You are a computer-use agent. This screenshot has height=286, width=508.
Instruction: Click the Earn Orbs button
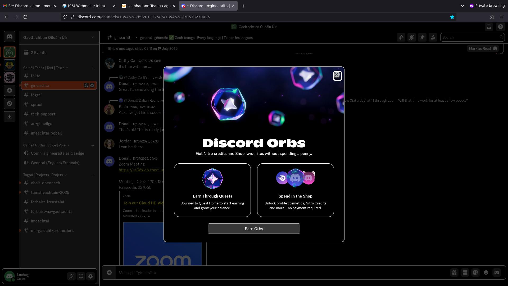pyautogui.click(x=254, y=229)
